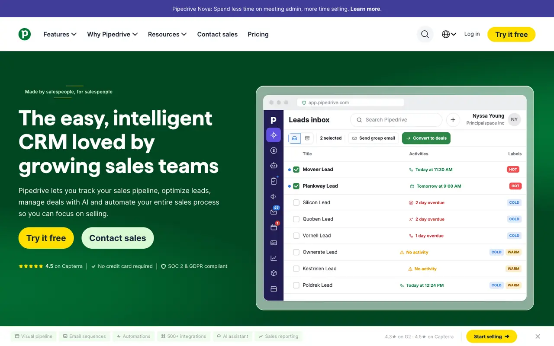Viewport: 554px width, 346px height.
Task: Uncheck the Plankway Lead checkbox
Action: coord(296,186)
